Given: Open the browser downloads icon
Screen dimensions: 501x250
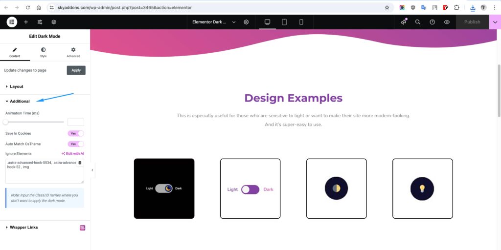Looking at the screenshot, I should [473, 8].
